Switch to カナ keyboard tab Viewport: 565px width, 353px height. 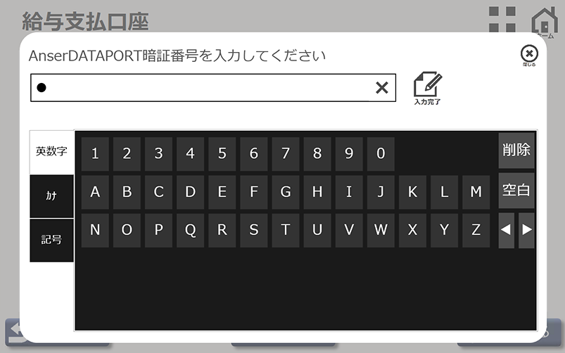(51, 196)
